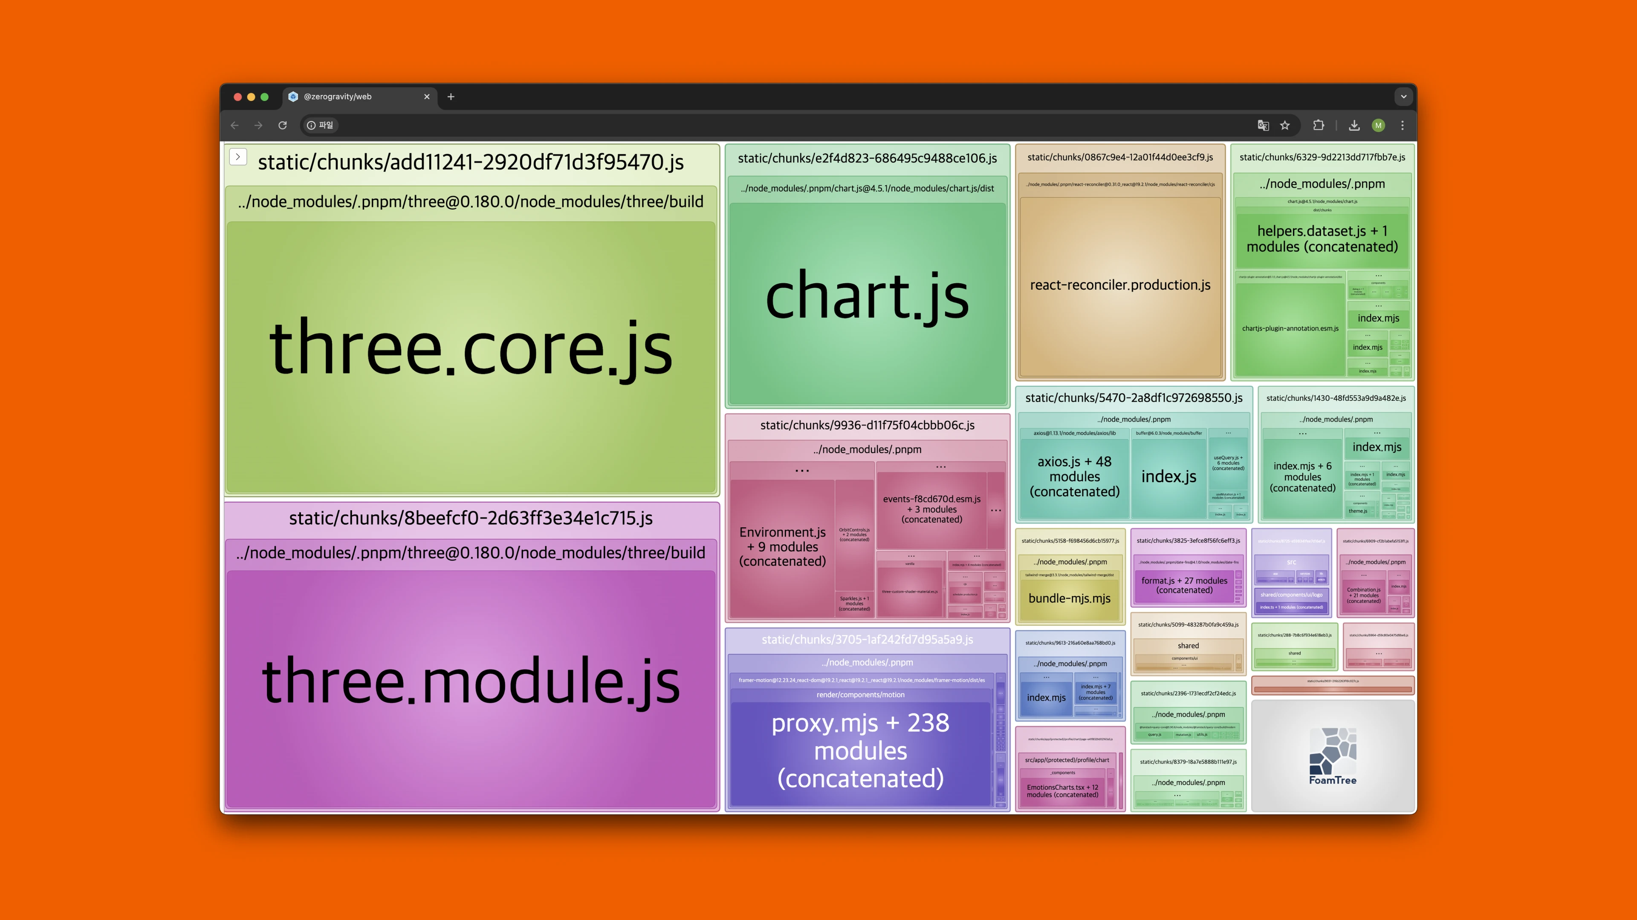Open the Chrome three-dot menu
The height and width of the screenshot is (920, 1637).
tap(1403, 125)
